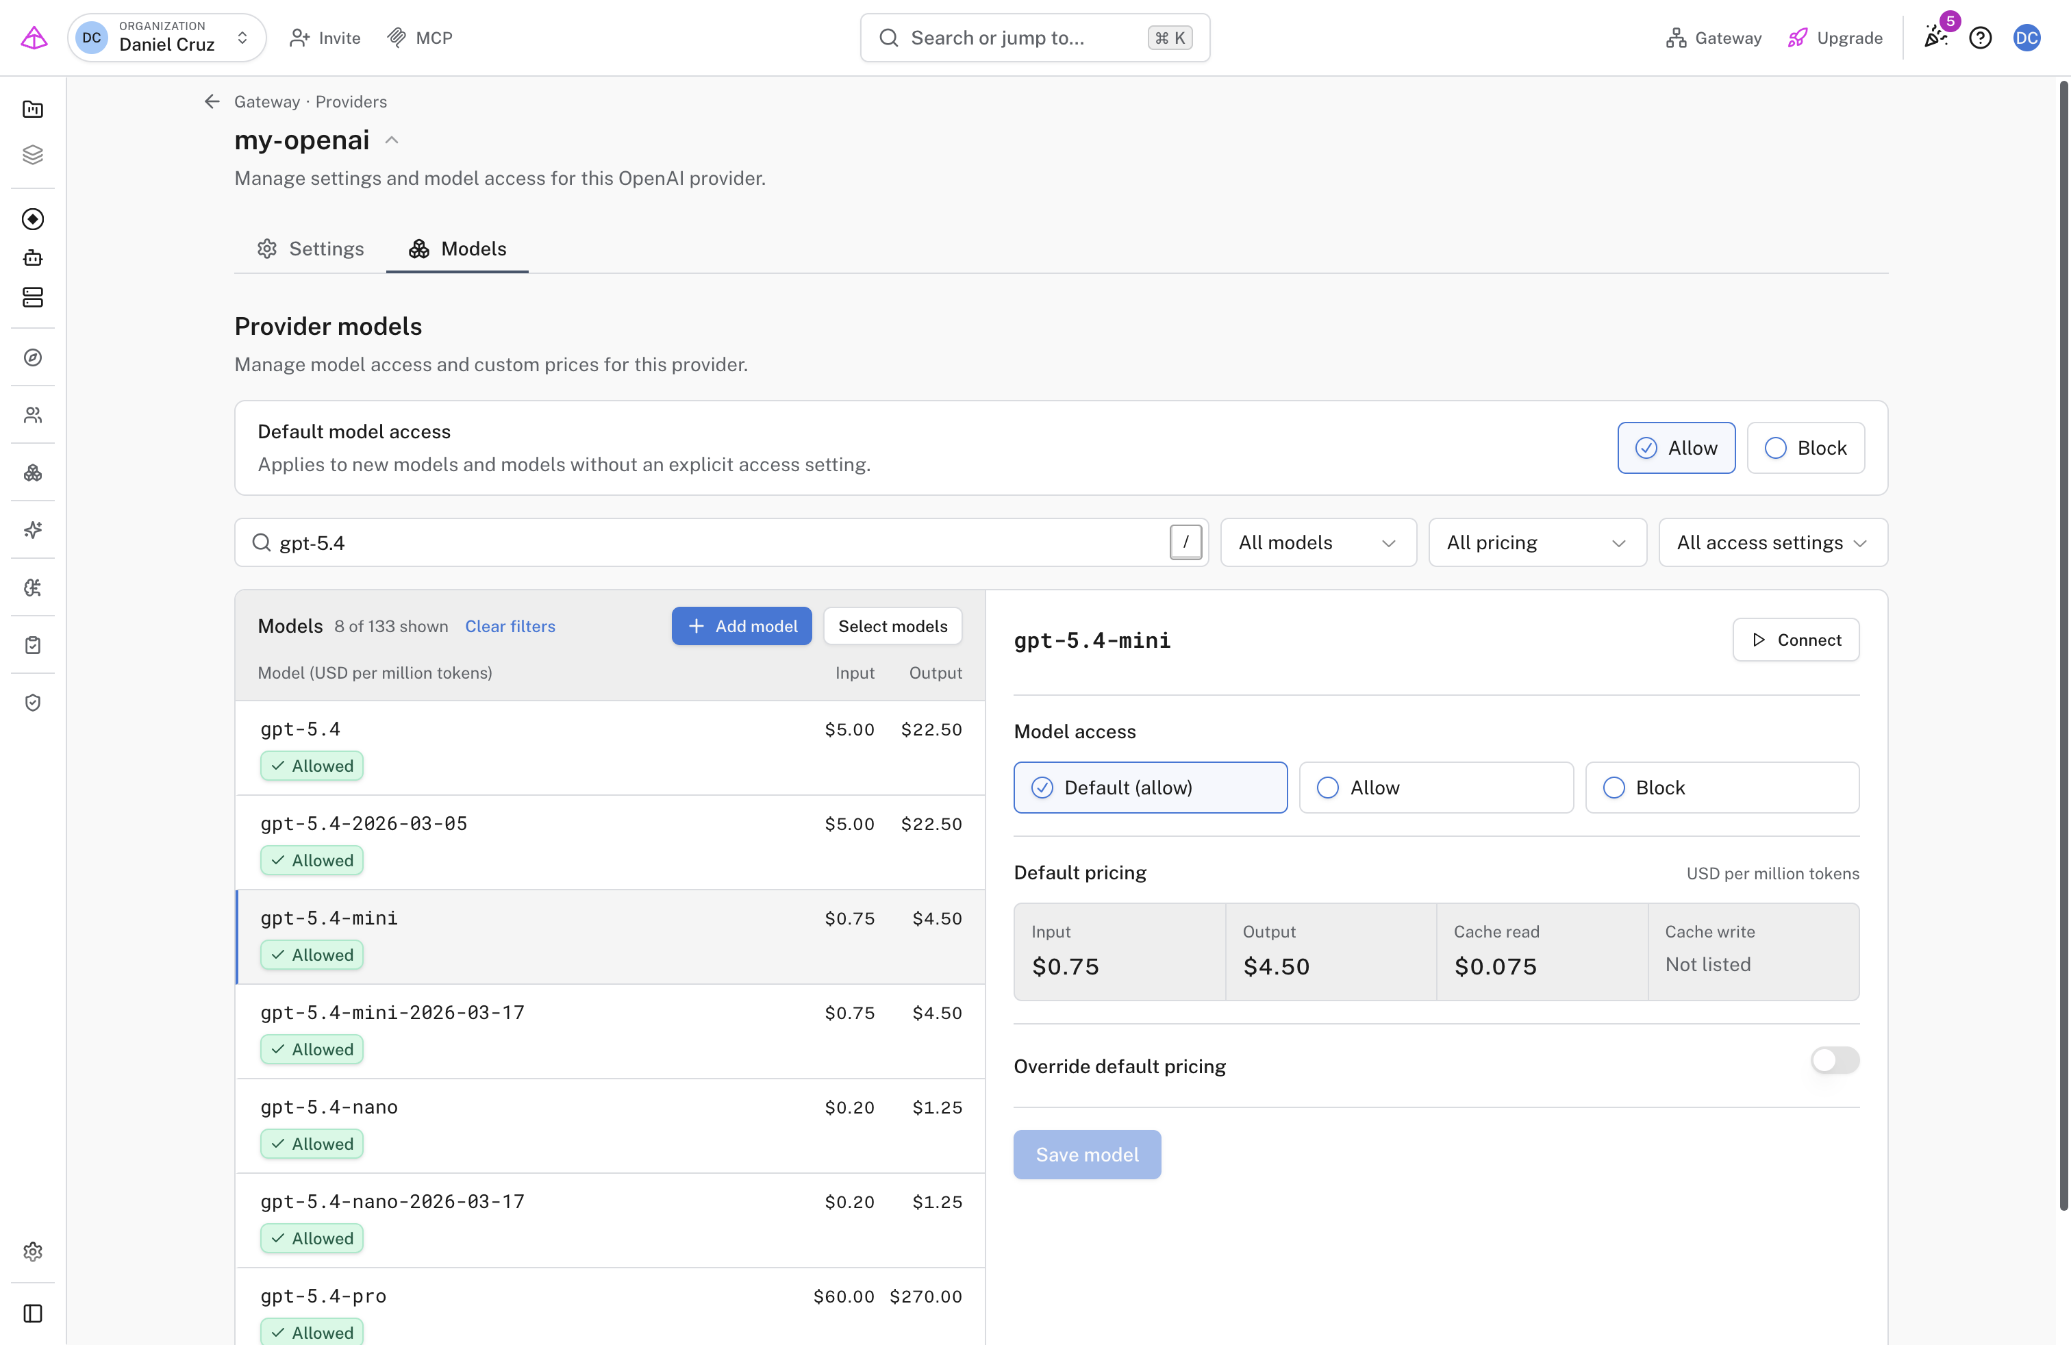Switch to the Settings tab
The image size is (2071, 1345).
coord(310,249)
